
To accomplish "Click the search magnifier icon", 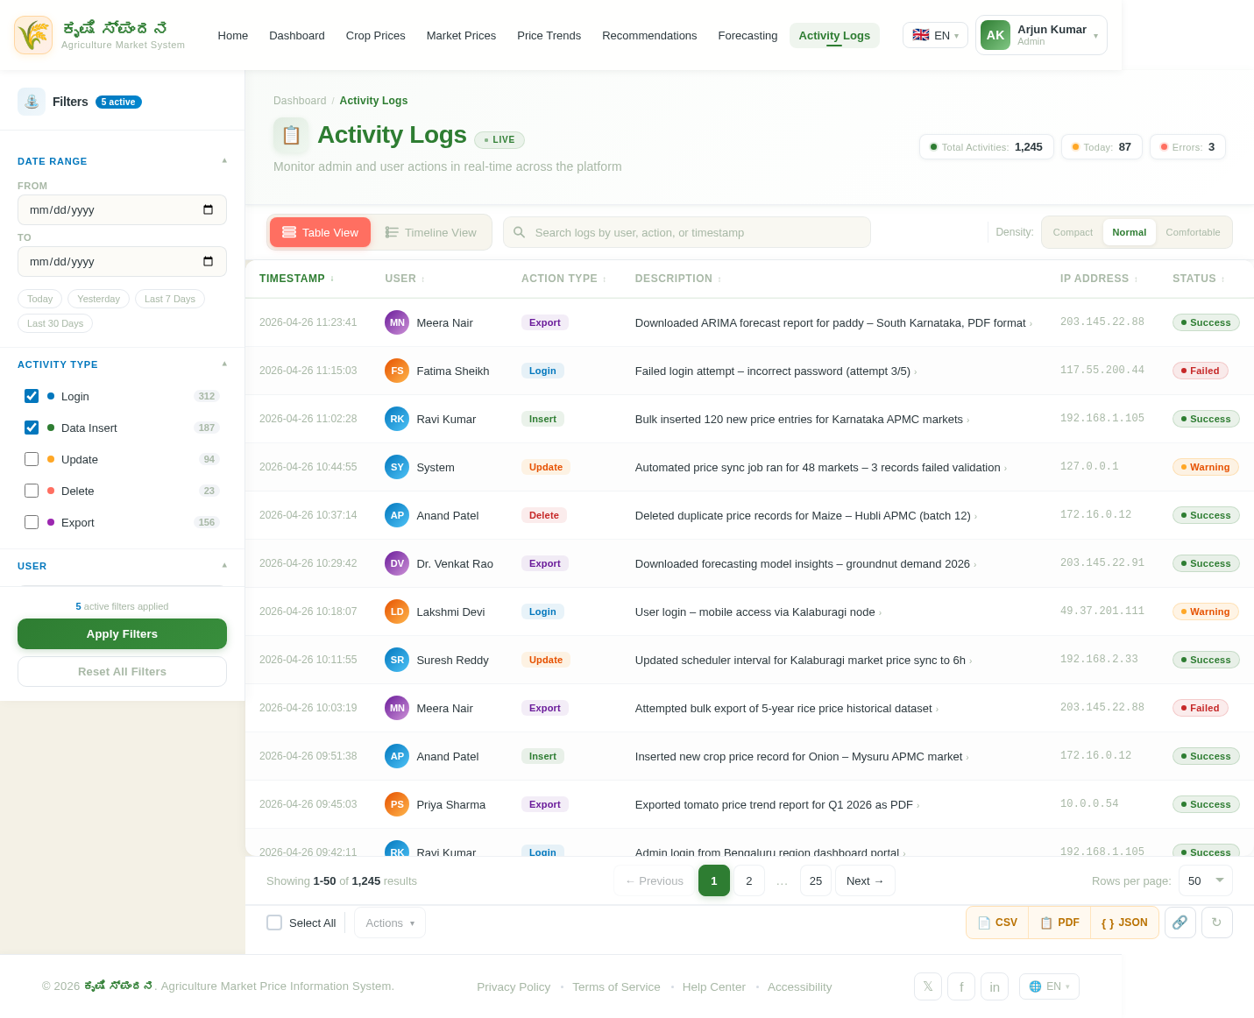I will coord(519,232).
